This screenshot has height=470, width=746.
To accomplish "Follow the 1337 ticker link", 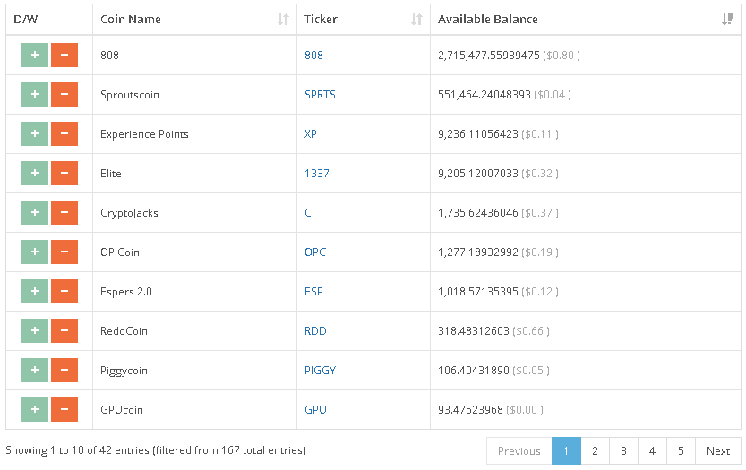I will [x=317, y=174].
